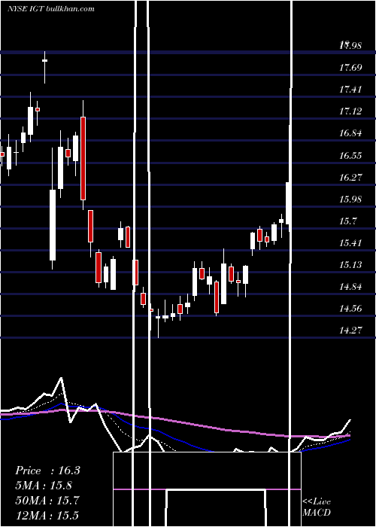Click the 12MA : 15.5 readout
Image resolution: width=376 pixels, height=527 pixels.
pyautogui.click(x=47, y=515)
